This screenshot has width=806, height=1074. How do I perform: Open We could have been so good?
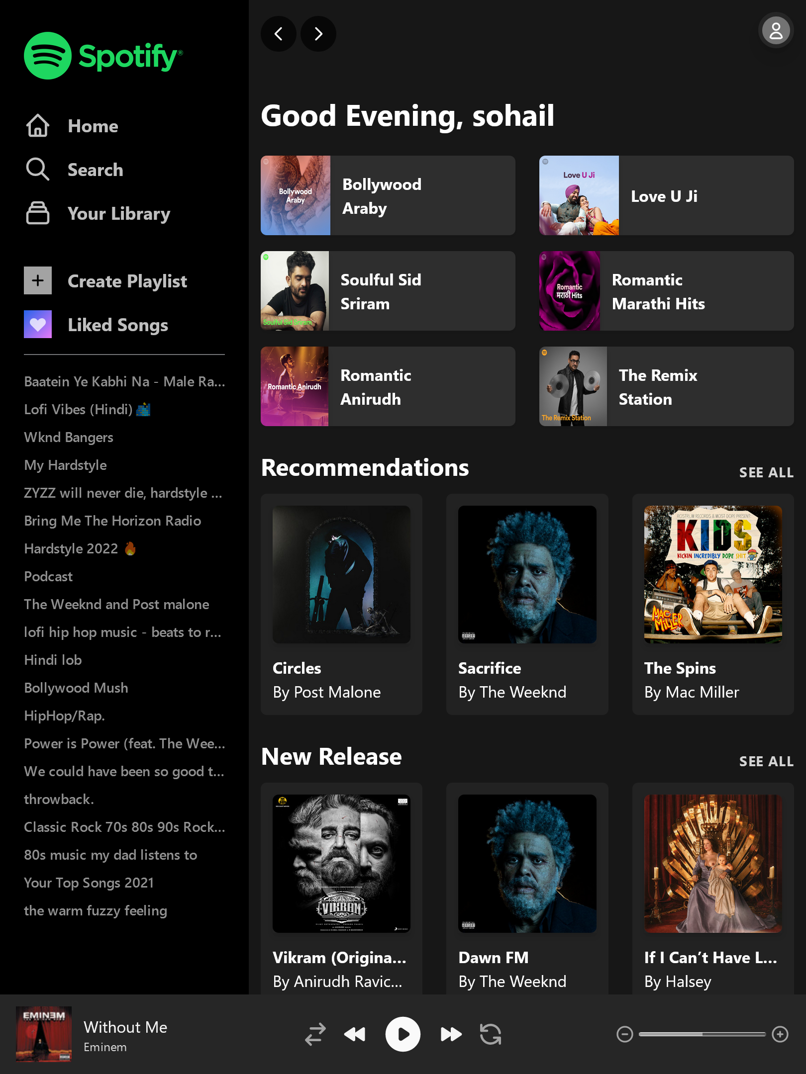point(124,771)
